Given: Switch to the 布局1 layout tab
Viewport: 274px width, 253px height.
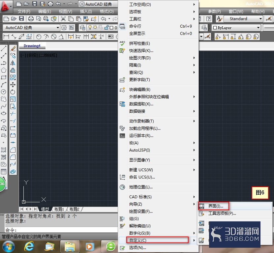Looking at the screenshot, I should click(x=59, y=209).
